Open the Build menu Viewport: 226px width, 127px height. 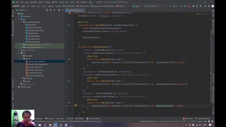click(62, 2)
